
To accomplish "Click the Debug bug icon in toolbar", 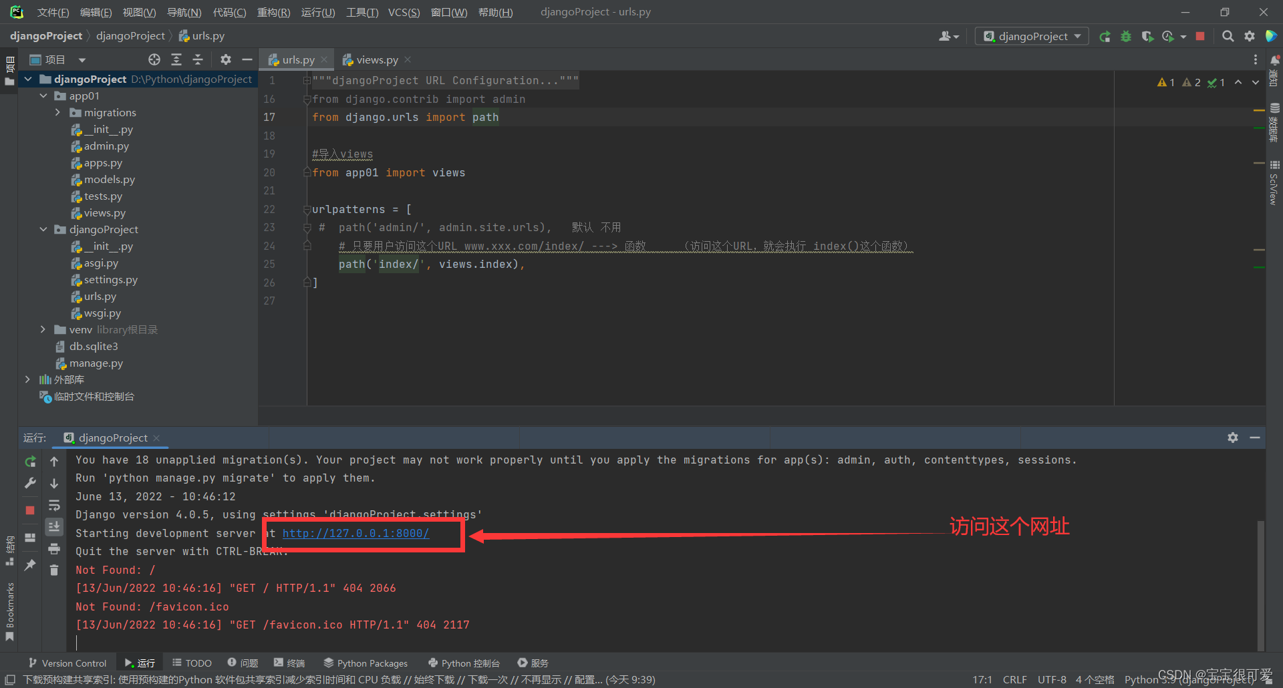I will [1126, 37].
